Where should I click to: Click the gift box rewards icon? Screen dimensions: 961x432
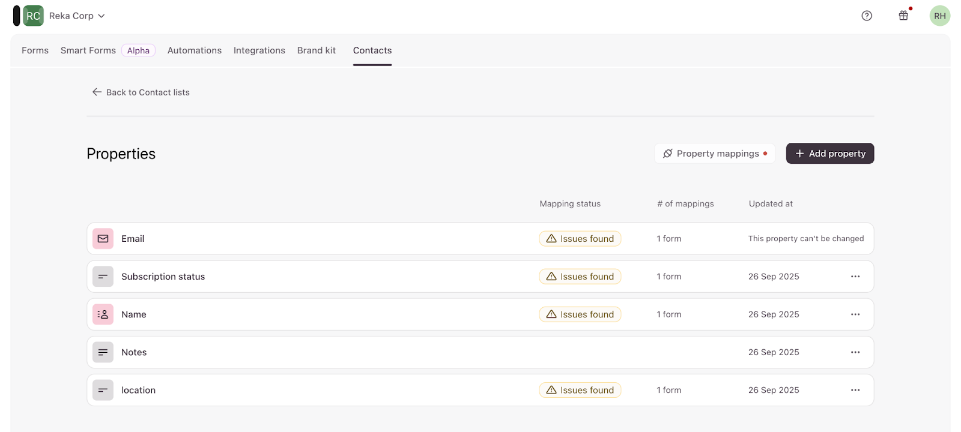903,16
